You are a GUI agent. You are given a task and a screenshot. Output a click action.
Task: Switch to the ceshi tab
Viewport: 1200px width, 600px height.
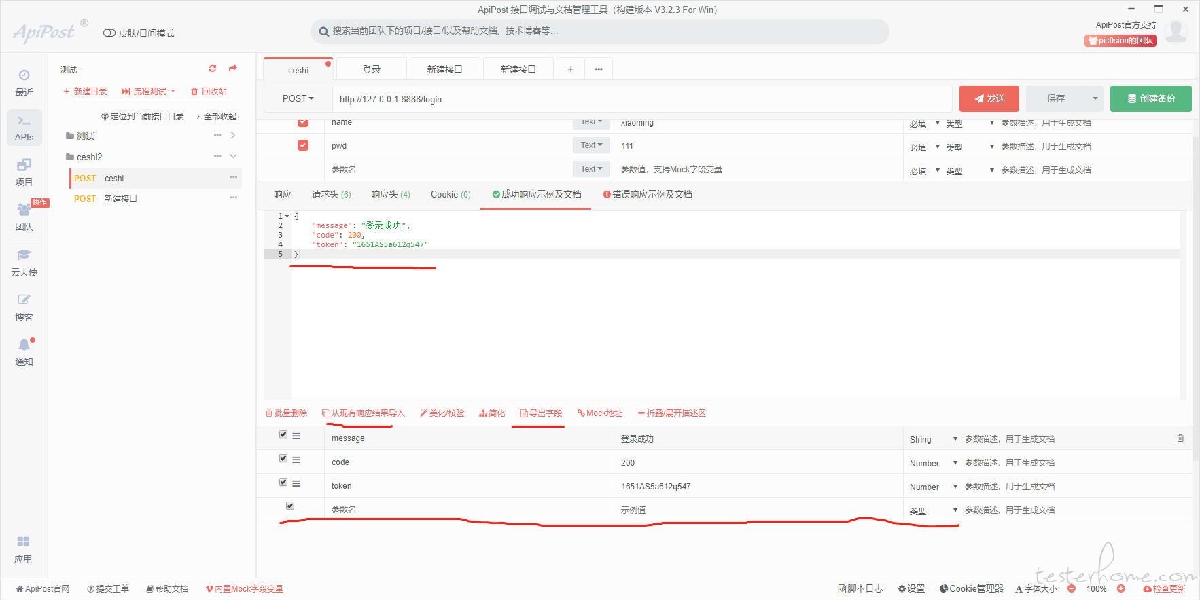[298, 70]
